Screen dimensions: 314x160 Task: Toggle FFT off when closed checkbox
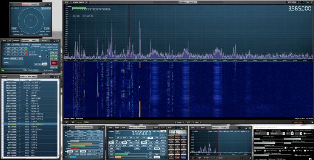click(x=295, y=148)
